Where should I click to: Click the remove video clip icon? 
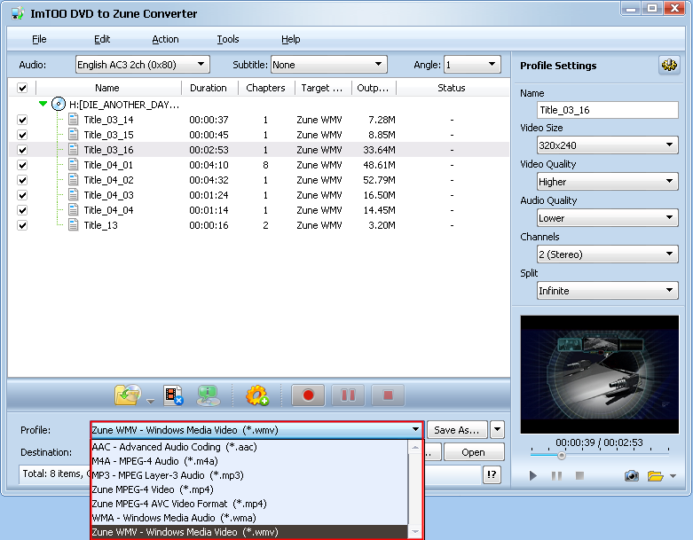(173, 395)
